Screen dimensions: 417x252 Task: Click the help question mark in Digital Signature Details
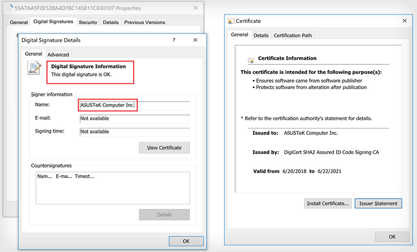point(174,40)
